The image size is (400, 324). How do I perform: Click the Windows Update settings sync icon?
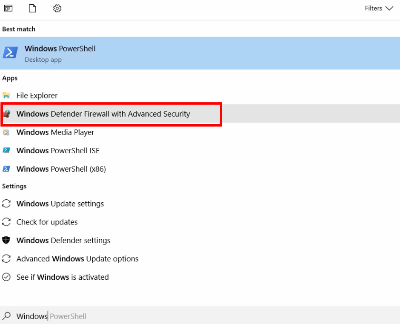6,204
